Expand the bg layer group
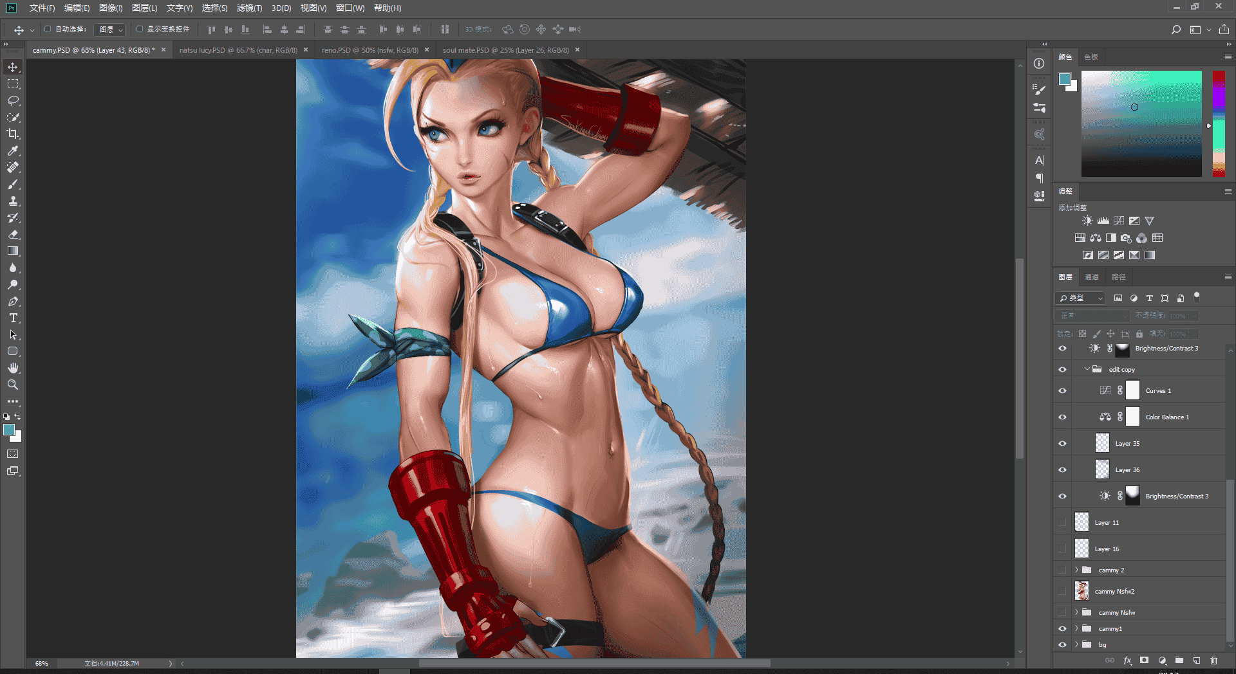Screen dimensions: 1236x674 (x=1076, y=644)
